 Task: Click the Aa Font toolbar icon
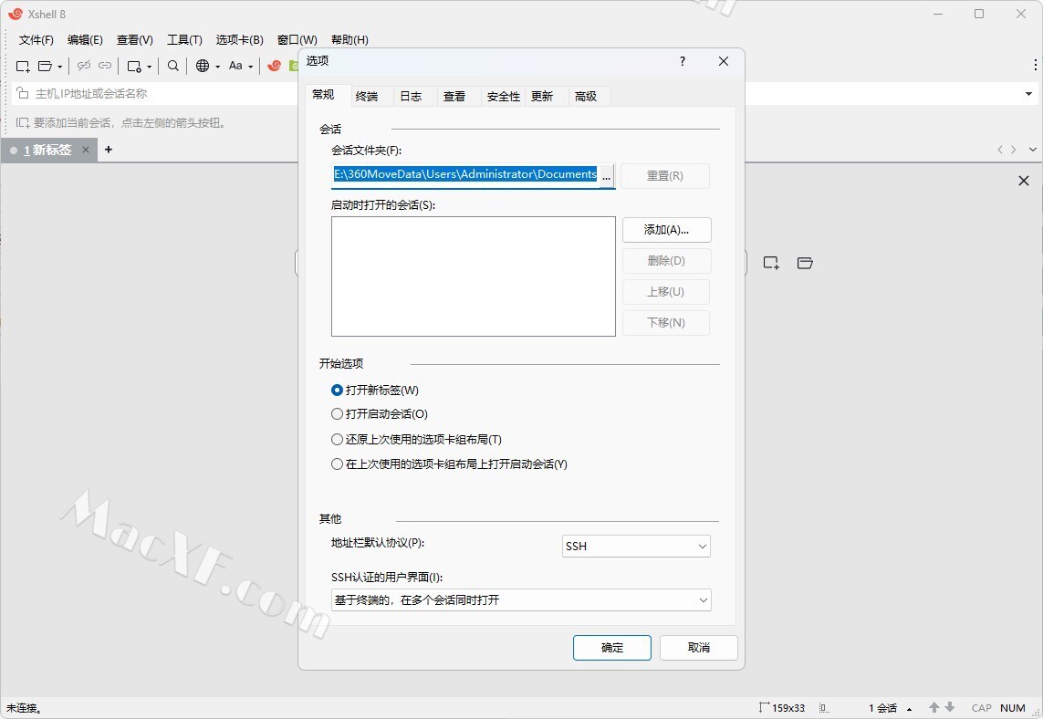pyautogui.click(x=235, y=66)
